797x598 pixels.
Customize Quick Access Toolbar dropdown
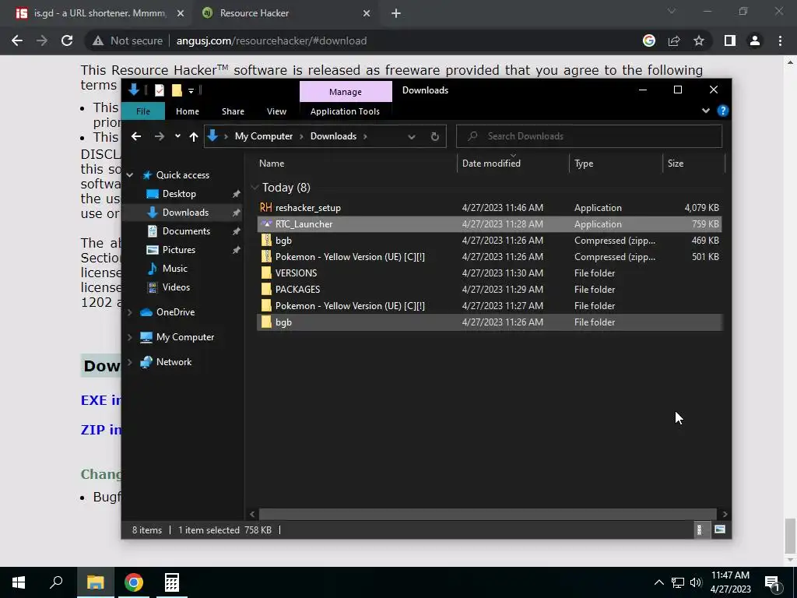coord(191,91)
